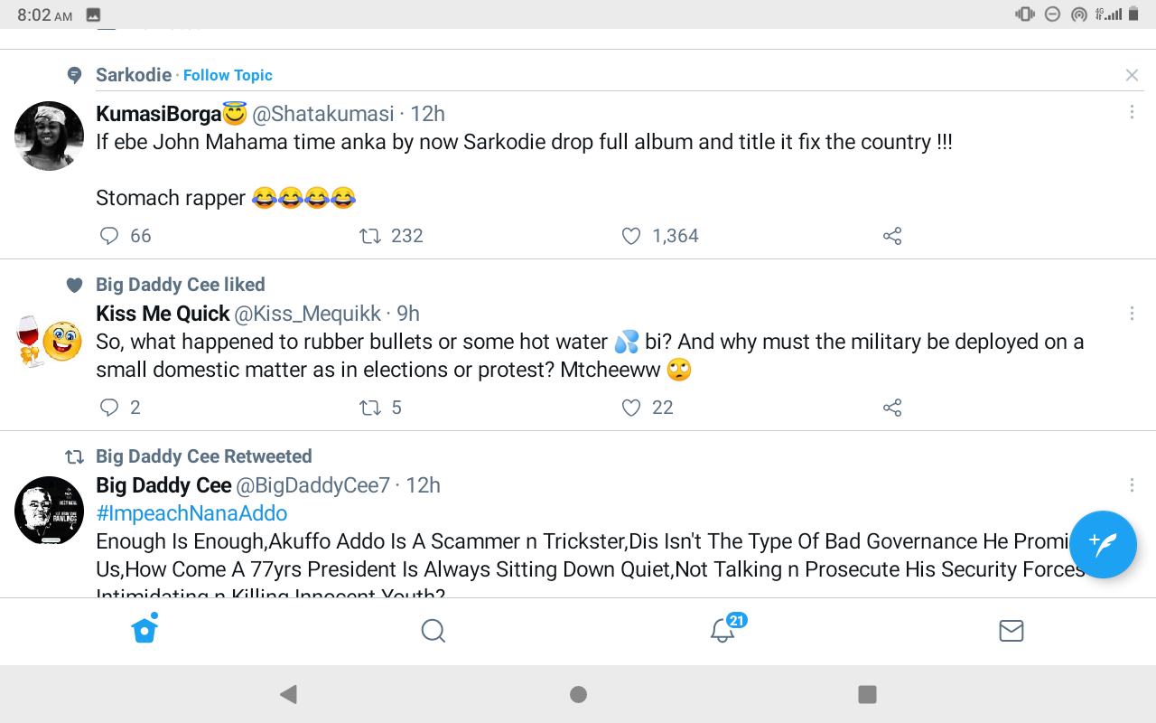Screen dimensions: 1156x723
Task: Open more options for KumasiBorga's tweet
Action: (1132, 112)
